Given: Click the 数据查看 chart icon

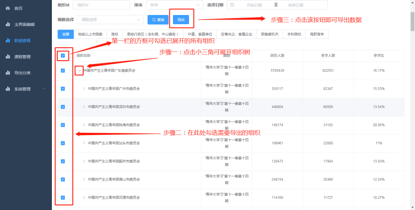Looking at the screenshot, I should click(8, 40).
